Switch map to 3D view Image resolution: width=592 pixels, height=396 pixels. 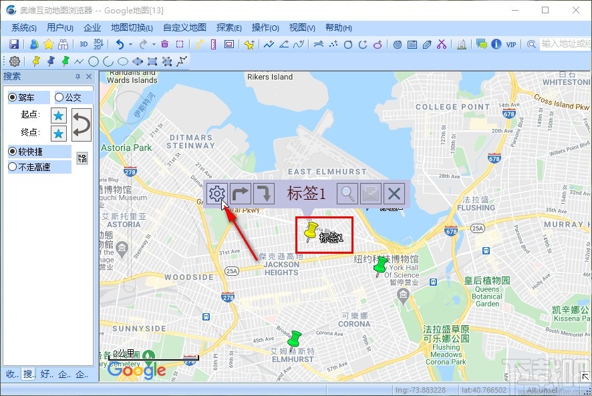pyautogui.click(x=83, y=44)
